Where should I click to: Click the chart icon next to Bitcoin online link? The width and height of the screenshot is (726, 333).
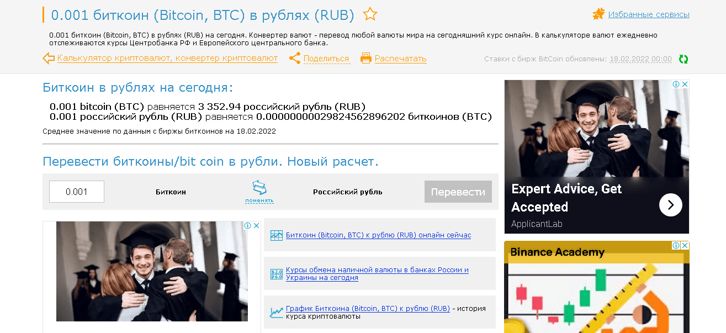(276, 235)
